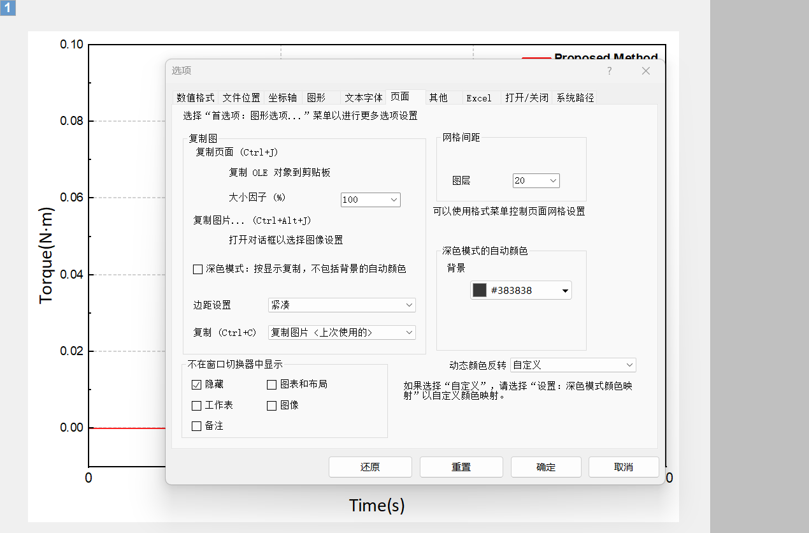
Task: Check the 备注 checkbox
Action: (x=197, y=426)
